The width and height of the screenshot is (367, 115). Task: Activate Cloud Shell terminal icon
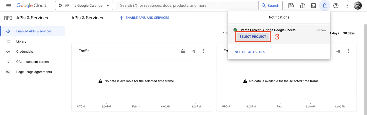pos(313,5)
